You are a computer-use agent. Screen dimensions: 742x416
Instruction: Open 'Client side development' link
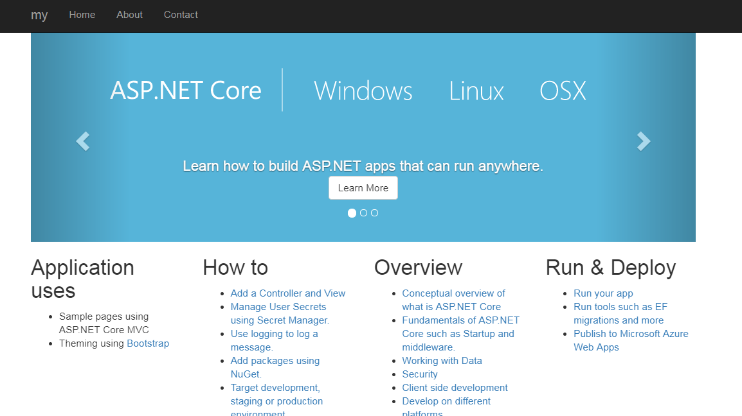coord(455,388)
